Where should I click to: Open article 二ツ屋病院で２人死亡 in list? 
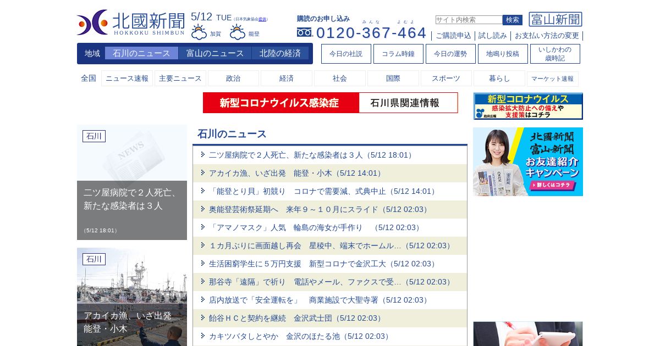311,155
